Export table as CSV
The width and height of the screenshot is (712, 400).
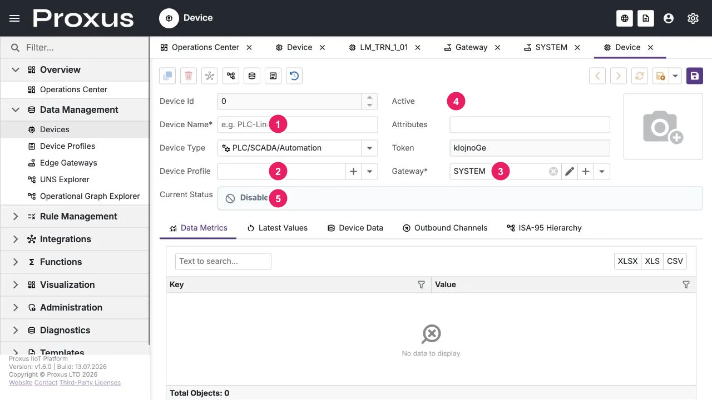pyautogui.click(x=675, y=261)
